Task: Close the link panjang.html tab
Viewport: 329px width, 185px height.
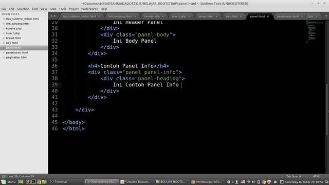Action: pyautogui.click(x=135, y=16)
